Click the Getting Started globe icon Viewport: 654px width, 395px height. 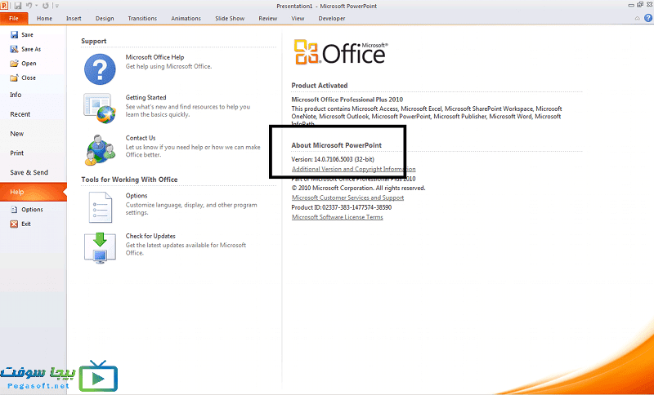[100, 109]
